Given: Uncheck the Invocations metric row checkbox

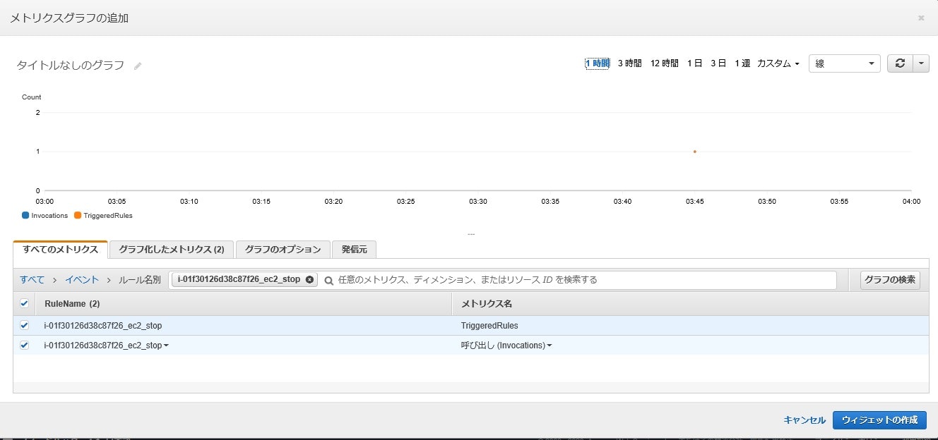Looking at the screenshot, I should coord(24,345).
